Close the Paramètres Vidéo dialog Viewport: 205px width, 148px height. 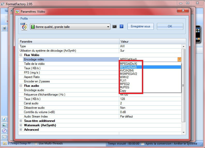(x=183, y=10)
